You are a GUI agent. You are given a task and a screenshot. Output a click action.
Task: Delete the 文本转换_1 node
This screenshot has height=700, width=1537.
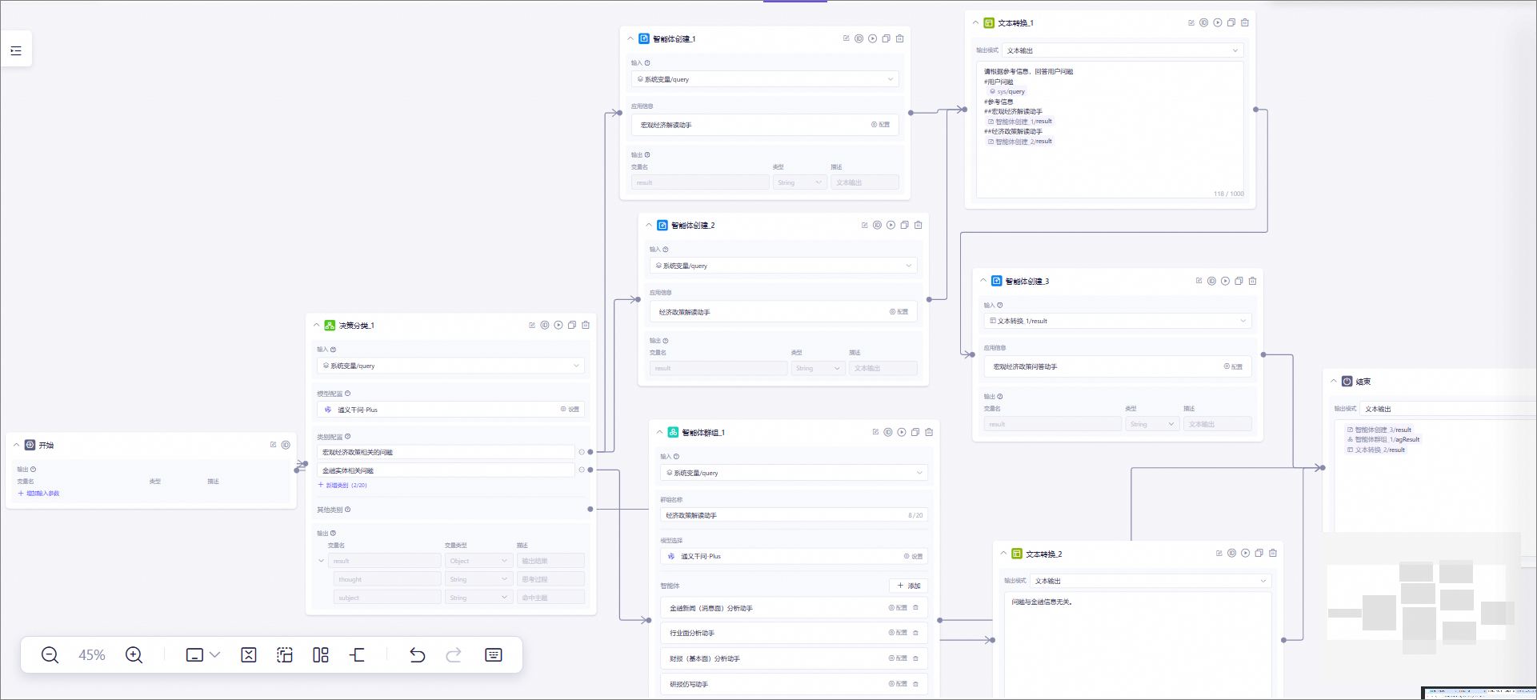(1245, 22)
